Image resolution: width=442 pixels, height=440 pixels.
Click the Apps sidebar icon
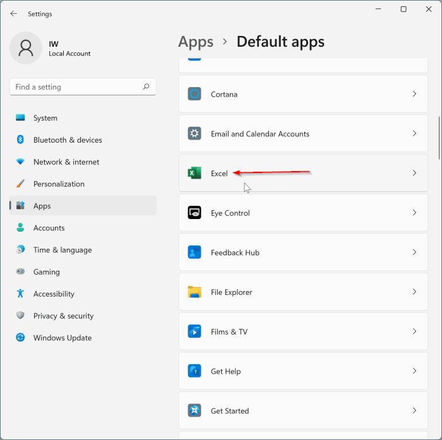[20, 206]
